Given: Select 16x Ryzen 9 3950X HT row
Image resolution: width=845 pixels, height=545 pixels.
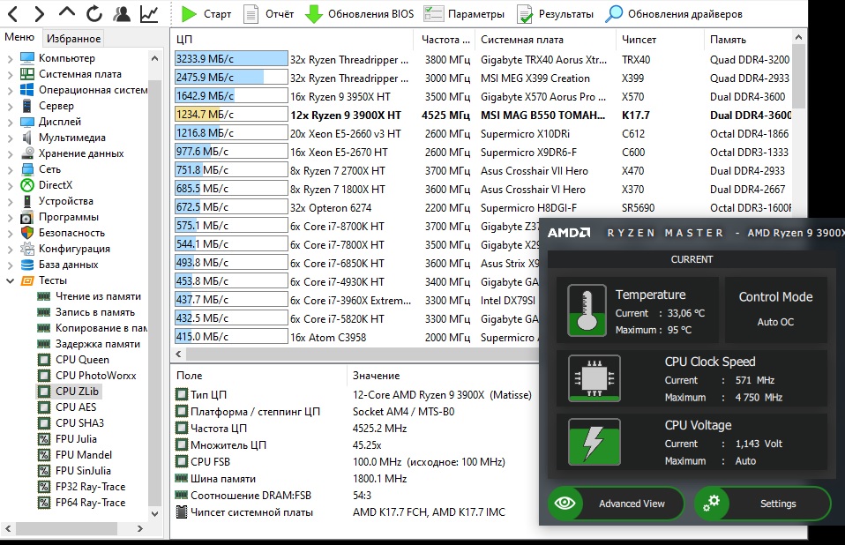Looking at the screenshot, I should click(x=482, y=96).
